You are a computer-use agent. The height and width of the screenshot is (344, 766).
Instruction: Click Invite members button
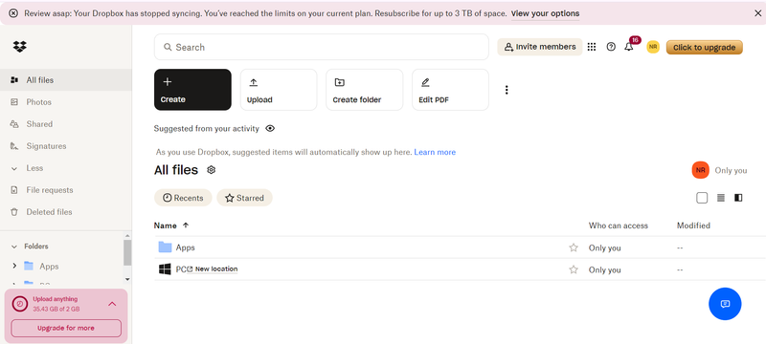pyautogui.click(x=540, y=47)
